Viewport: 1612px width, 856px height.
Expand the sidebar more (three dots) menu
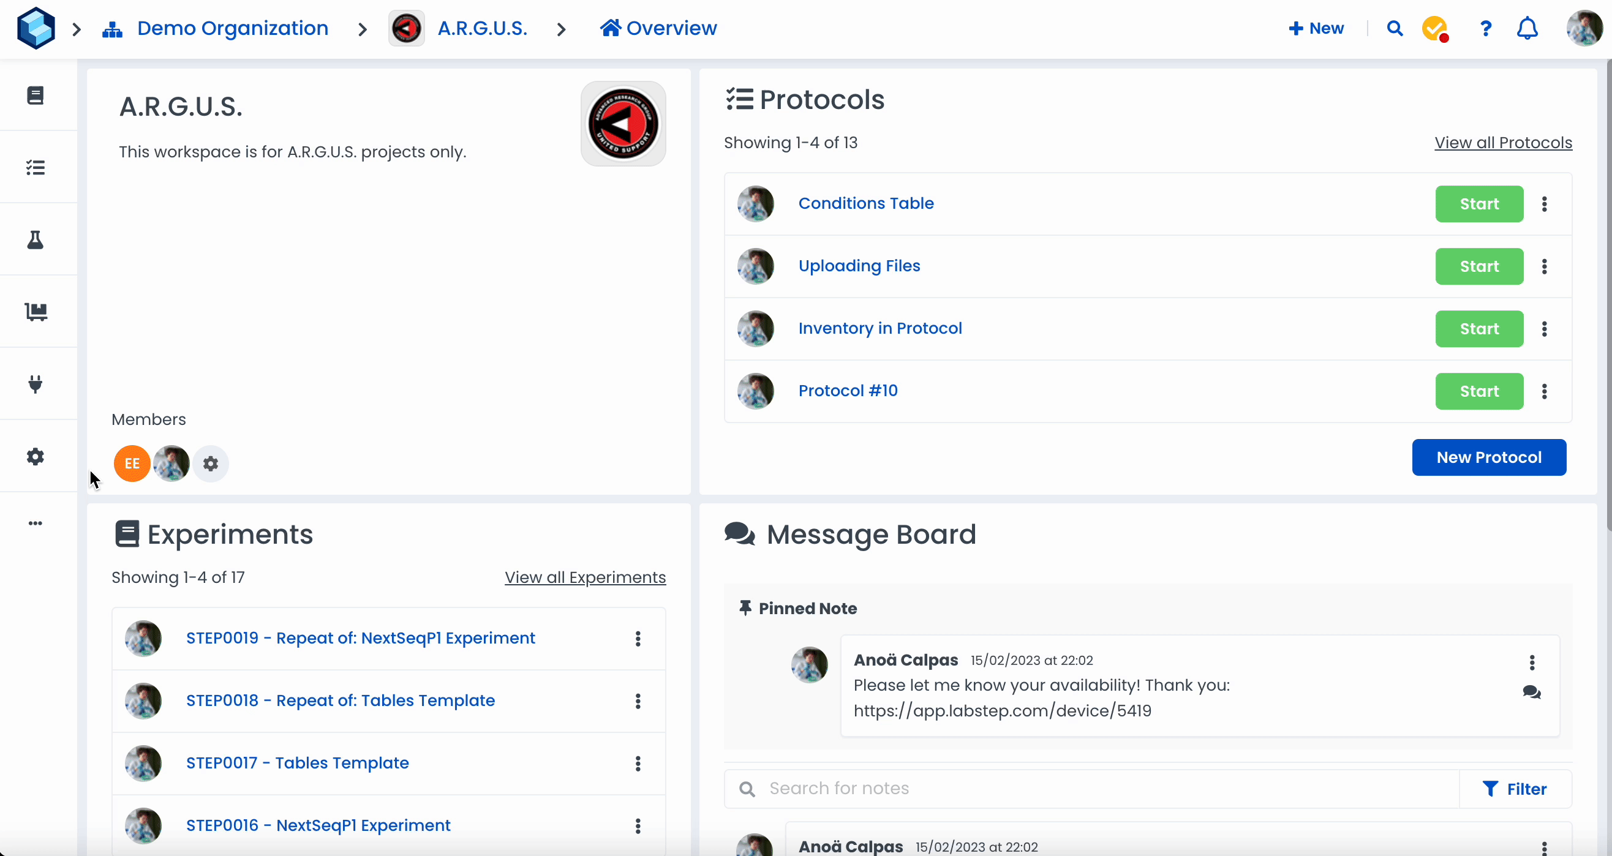click(x=36, y=523)
